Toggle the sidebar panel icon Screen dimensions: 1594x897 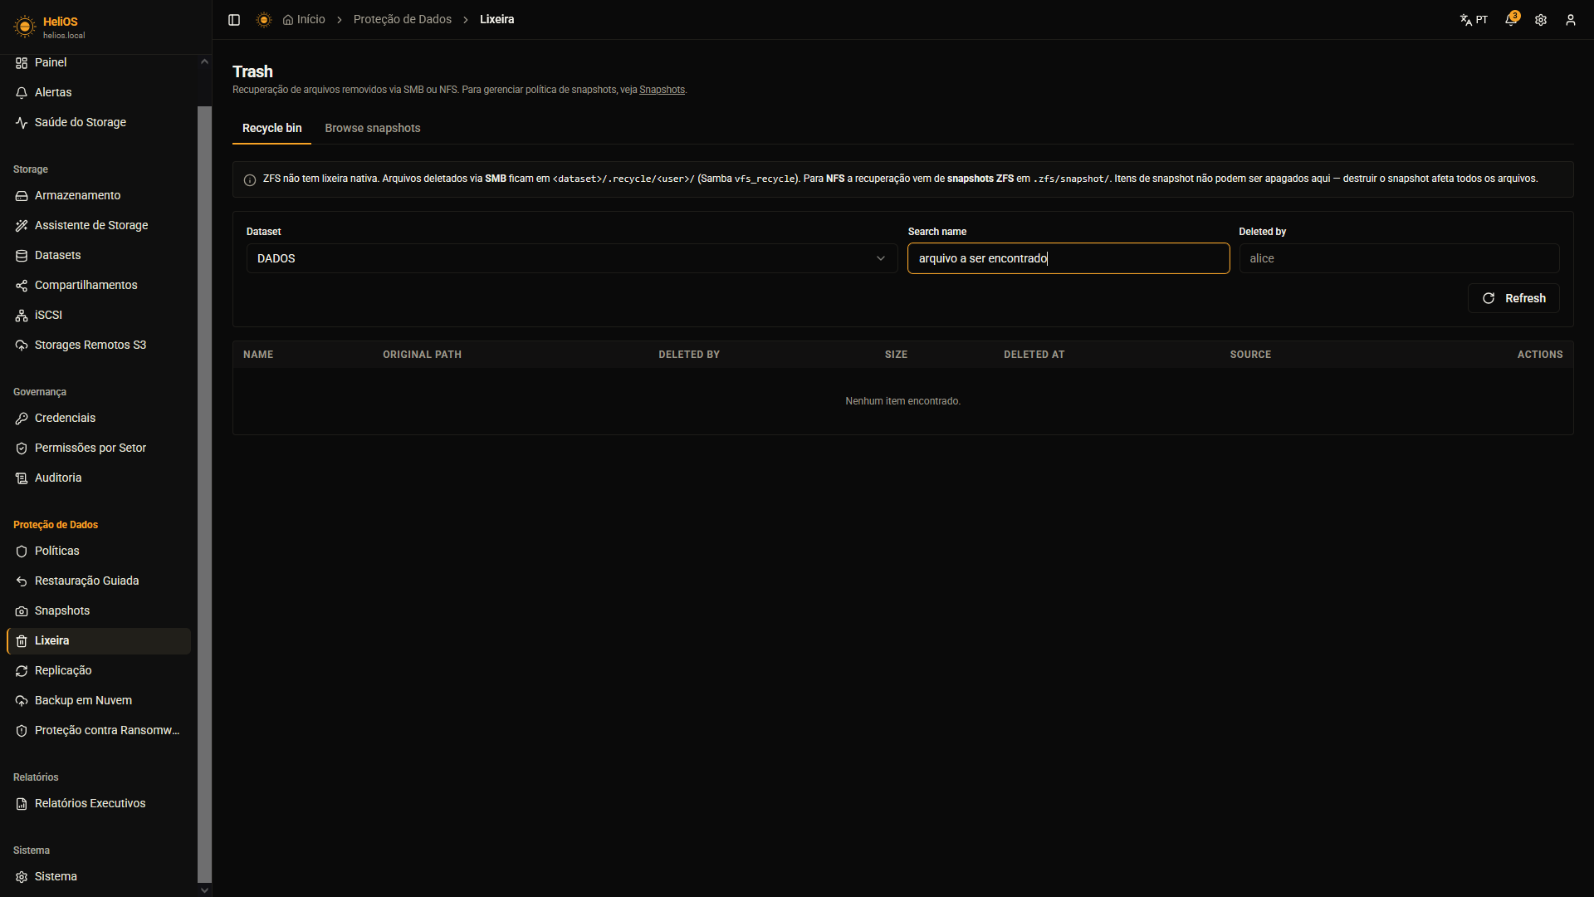pyautogui.click(x=234, y=20)
